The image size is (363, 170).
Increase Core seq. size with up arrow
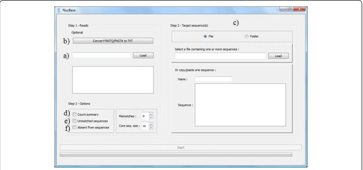pyautogui.click(x=151, y=124)
